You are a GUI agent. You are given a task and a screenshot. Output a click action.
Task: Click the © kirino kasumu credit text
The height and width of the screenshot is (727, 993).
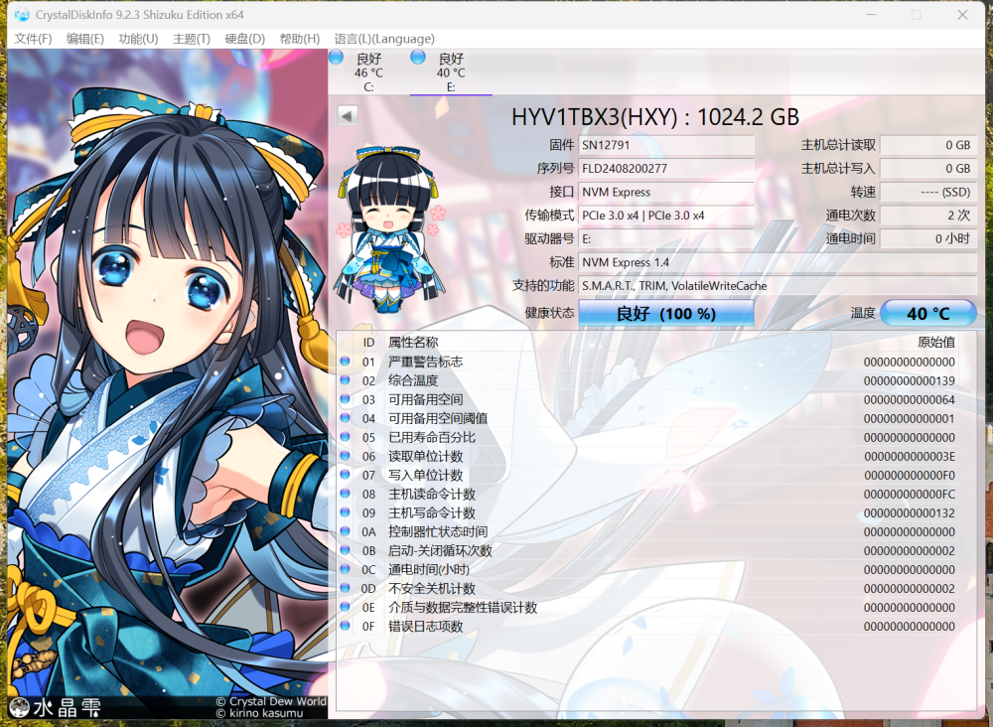[259, 713]
